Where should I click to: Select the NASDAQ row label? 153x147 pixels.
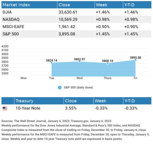click(11, 19)
